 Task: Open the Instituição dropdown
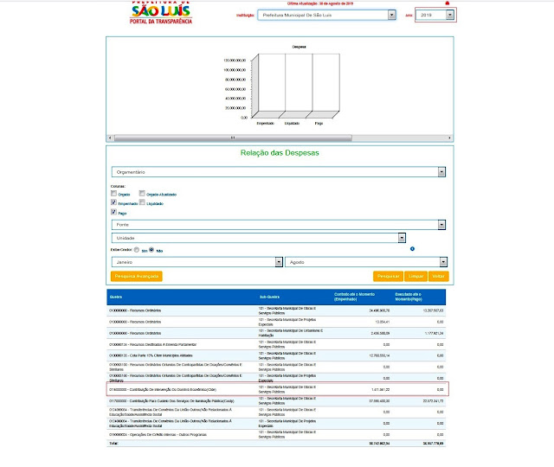point(326,16)
